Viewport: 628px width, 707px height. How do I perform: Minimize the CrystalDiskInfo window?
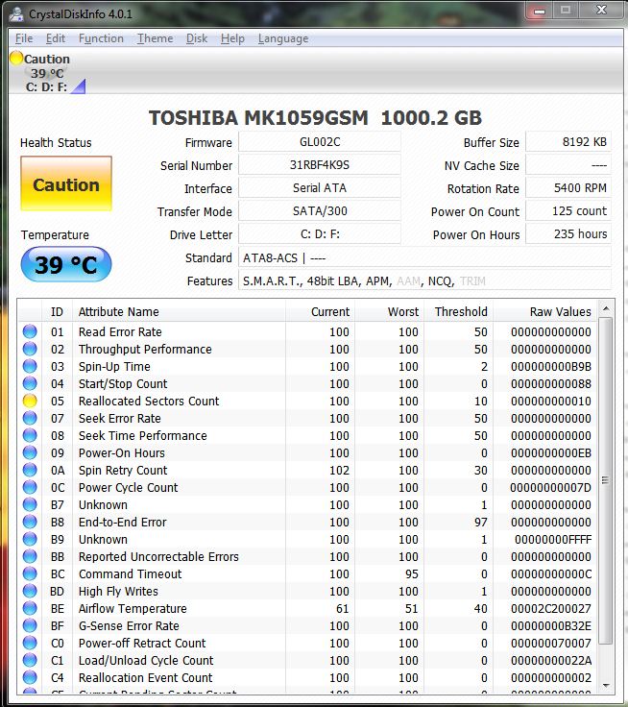point(540,11)
